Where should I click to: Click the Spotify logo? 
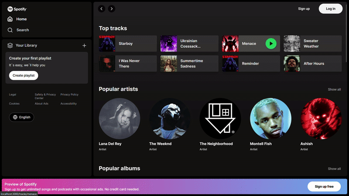[17, 9]
